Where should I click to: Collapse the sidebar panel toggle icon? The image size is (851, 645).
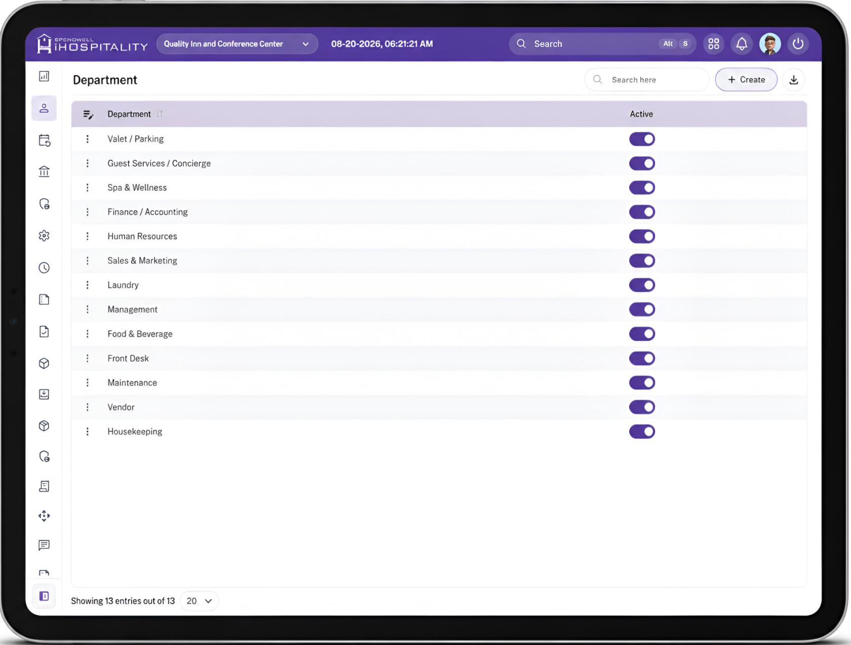(x=44, y=596)
